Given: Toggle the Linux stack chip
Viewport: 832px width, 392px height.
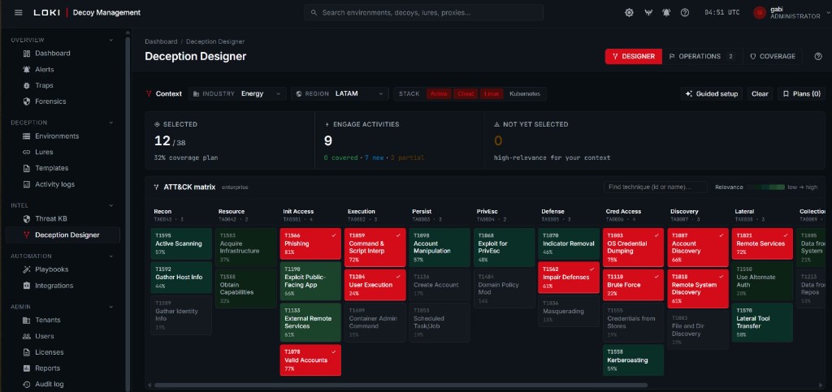Looking at the screenshot, I should (492, 94).
